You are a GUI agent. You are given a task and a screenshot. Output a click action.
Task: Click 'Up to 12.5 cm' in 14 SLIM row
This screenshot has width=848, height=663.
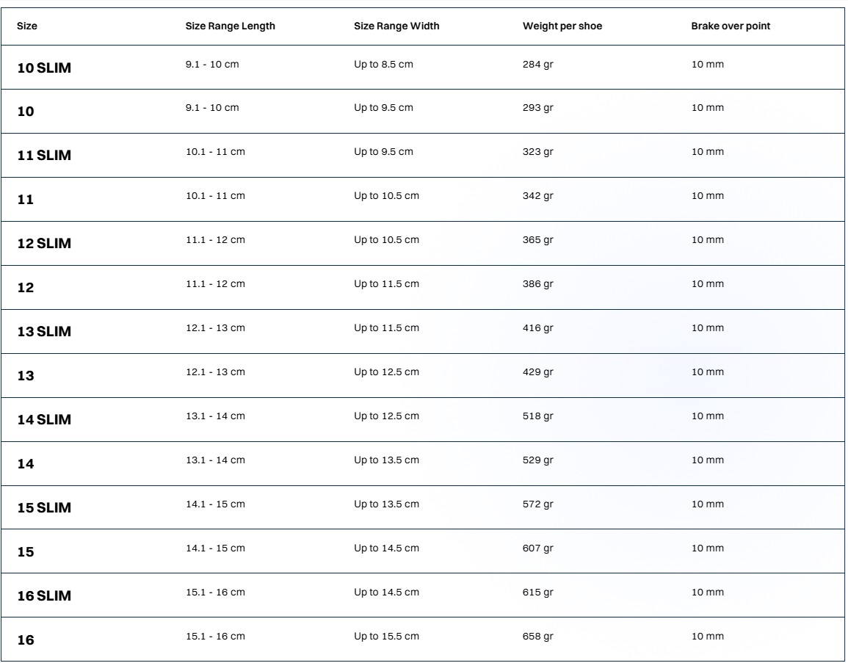coord(386,416)
